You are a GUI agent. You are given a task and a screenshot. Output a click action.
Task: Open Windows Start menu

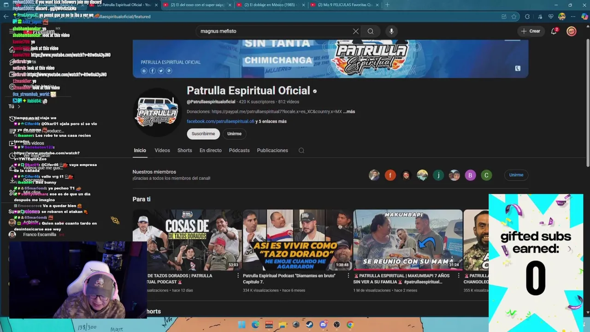click(x=242, y=325)
